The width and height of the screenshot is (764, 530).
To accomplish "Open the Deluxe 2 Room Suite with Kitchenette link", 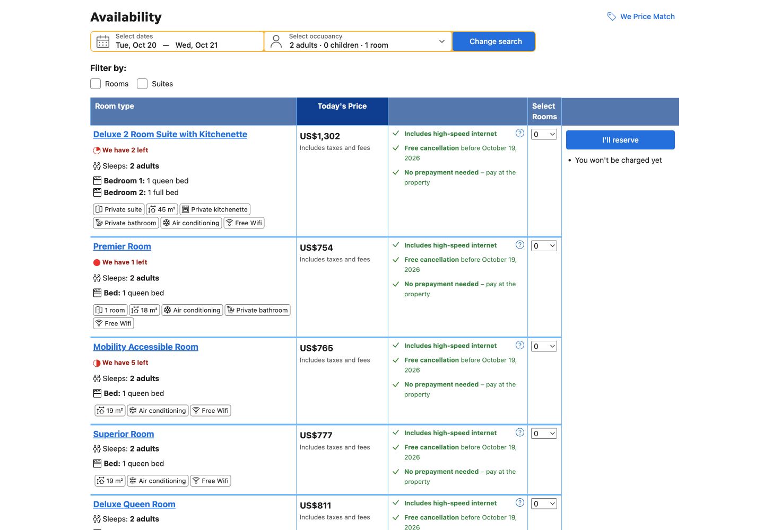I will pos(170,135).
